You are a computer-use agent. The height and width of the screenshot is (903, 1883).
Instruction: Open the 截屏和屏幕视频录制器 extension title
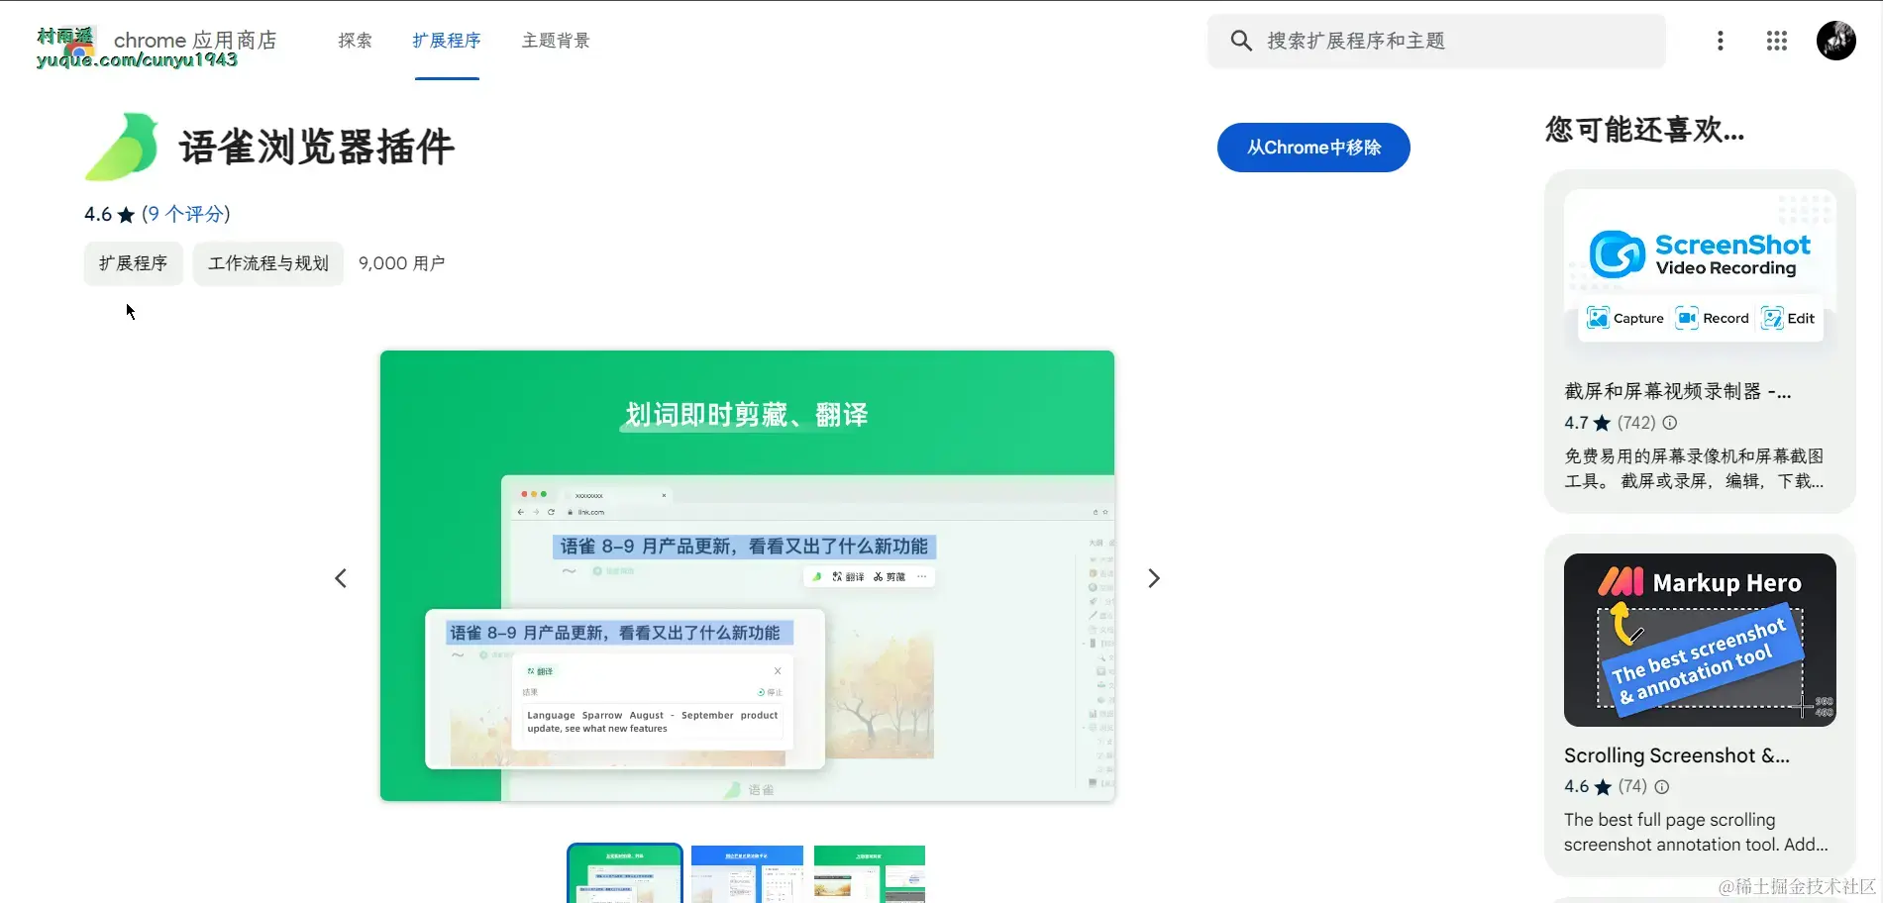click(x=1678, y=391)
